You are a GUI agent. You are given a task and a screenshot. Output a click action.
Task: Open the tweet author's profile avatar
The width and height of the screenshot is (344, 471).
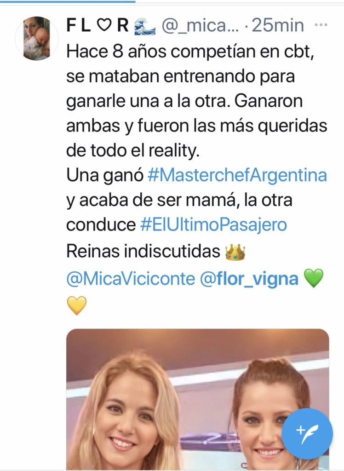[34, 39]
